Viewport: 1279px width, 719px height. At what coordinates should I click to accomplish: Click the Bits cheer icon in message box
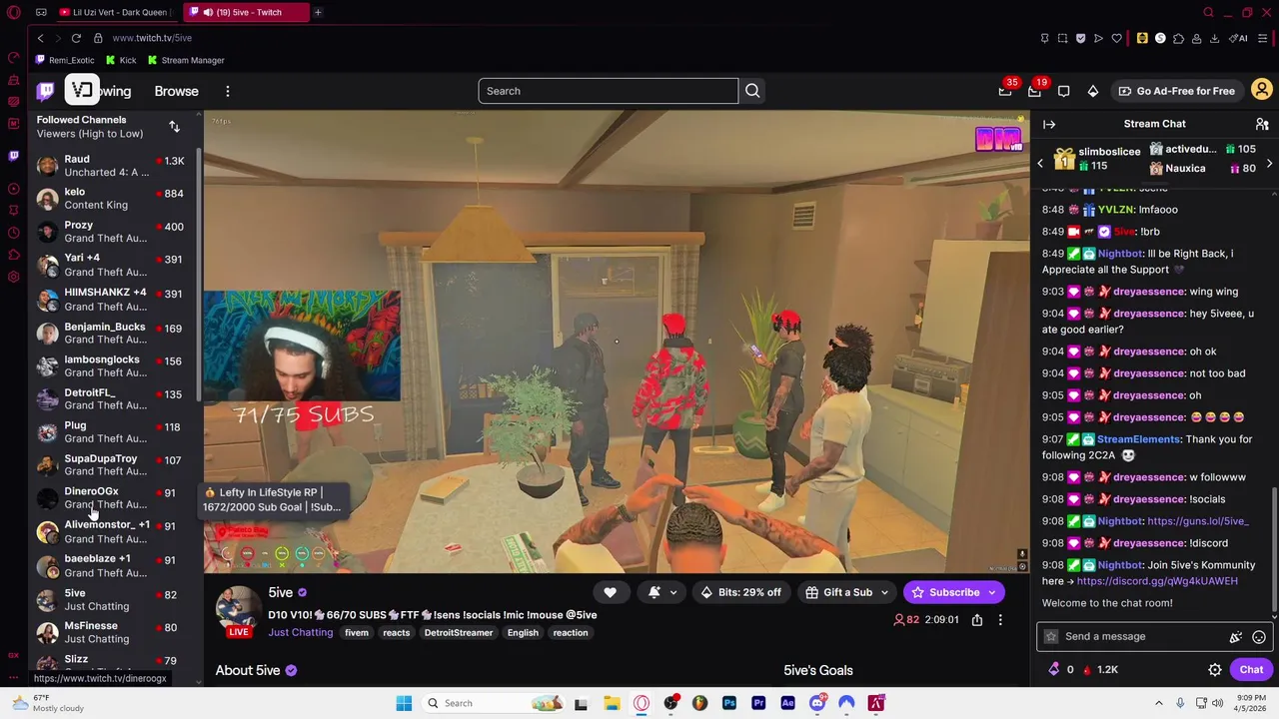(x=1236, y=636)
